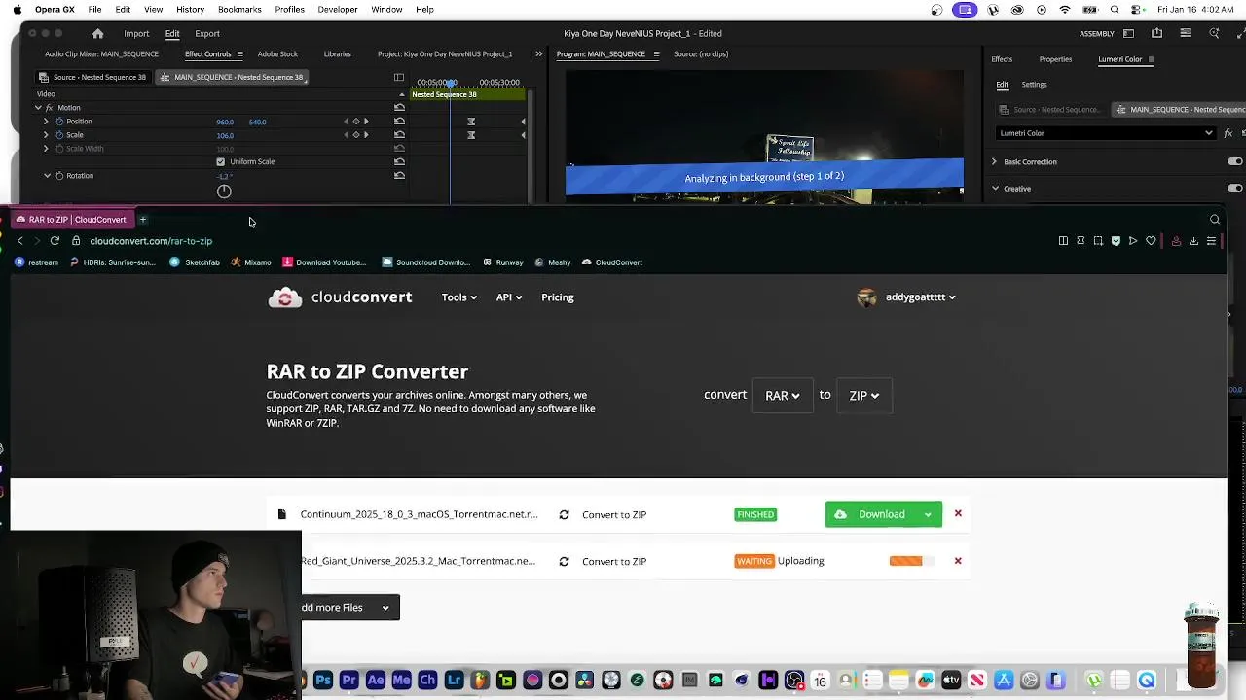The height and width of the screenshot is (700, 1246).
Task: Open the Sketchfab bookmark
Action: (195, 262)
